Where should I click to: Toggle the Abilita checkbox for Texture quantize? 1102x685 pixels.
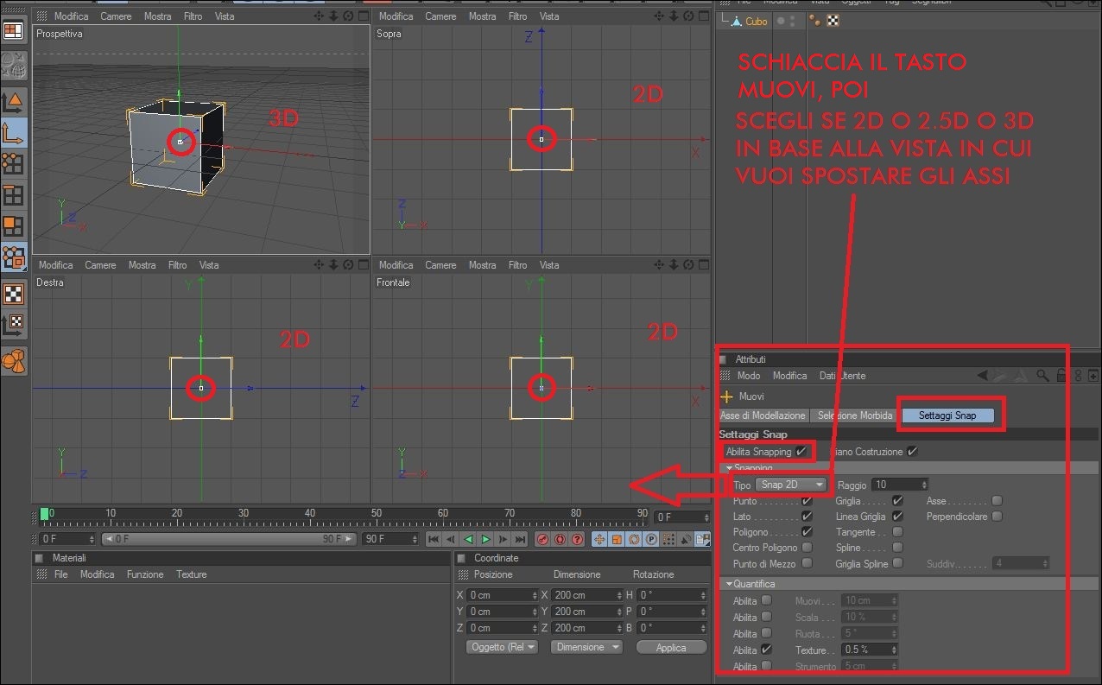pyautogui.click(x=766, y=650)
